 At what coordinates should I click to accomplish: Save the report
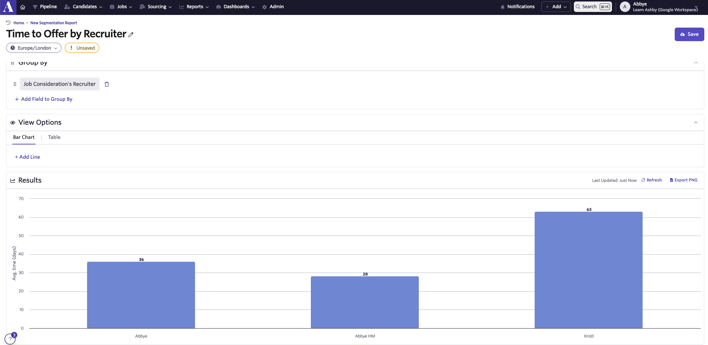click(689, 34)
